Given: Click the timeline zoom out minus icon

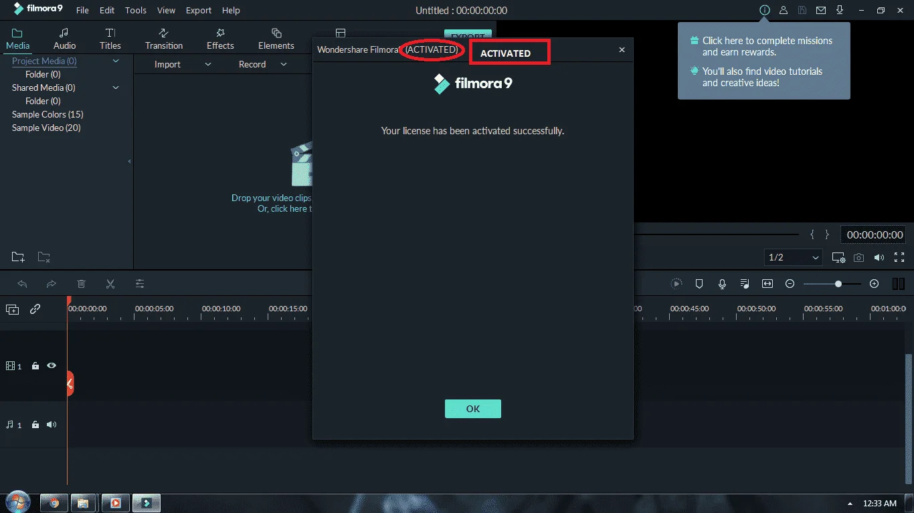Looking at the screenshot, I should 790,284.
